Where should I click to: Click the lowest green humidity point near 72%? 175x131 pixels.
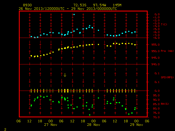[90, 115]
